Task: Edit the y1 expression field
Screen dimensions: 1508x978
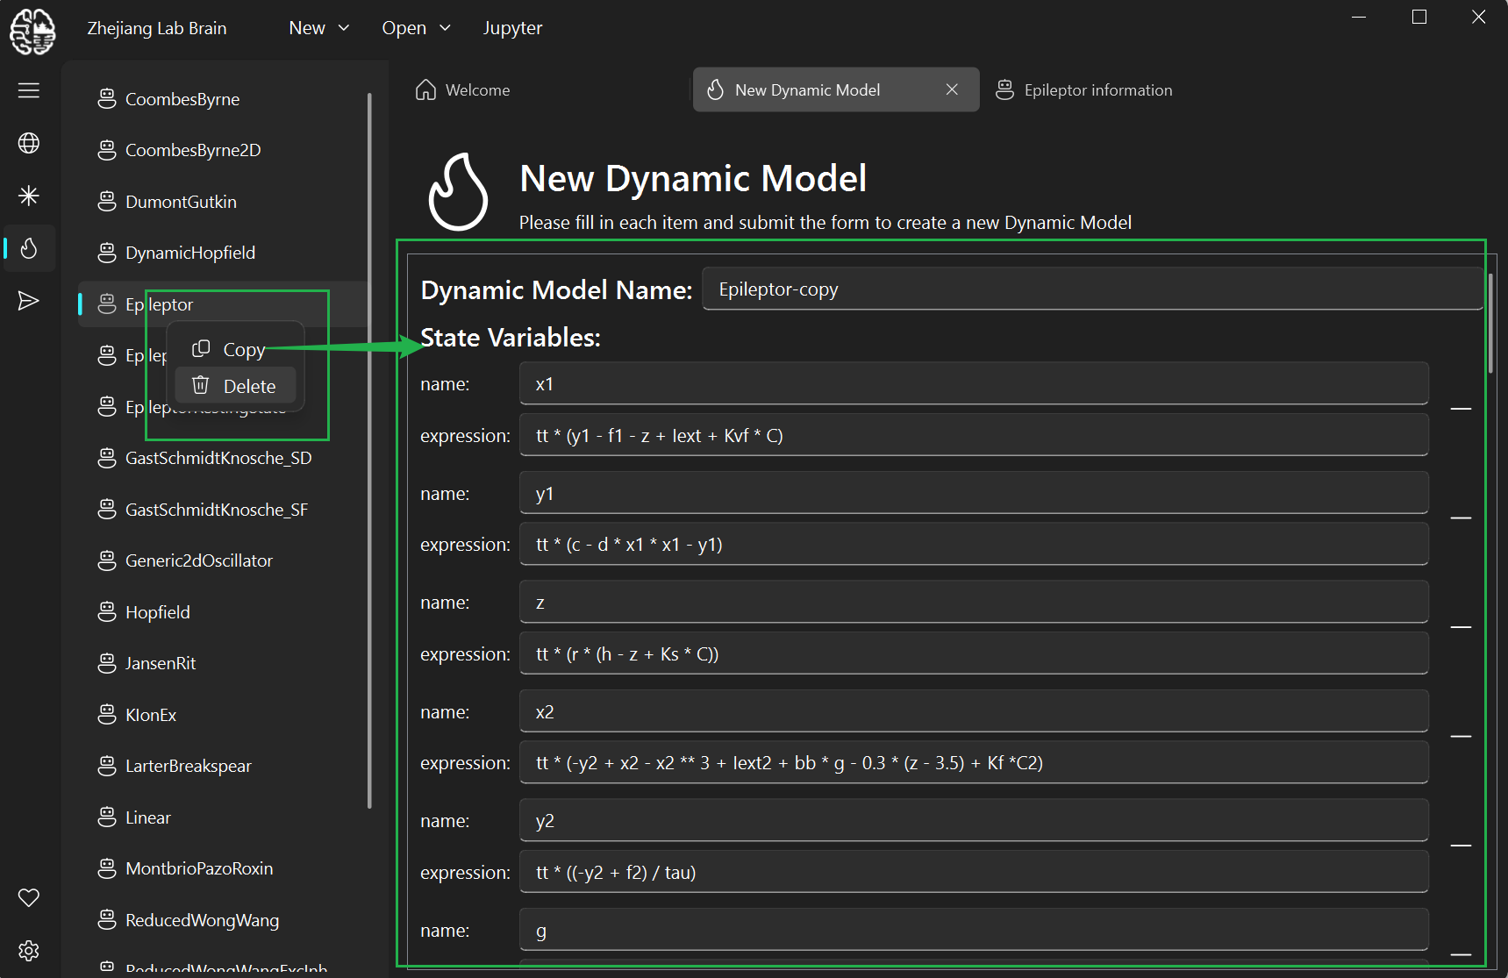Action: pyautogui.click(x=974, y=545)
